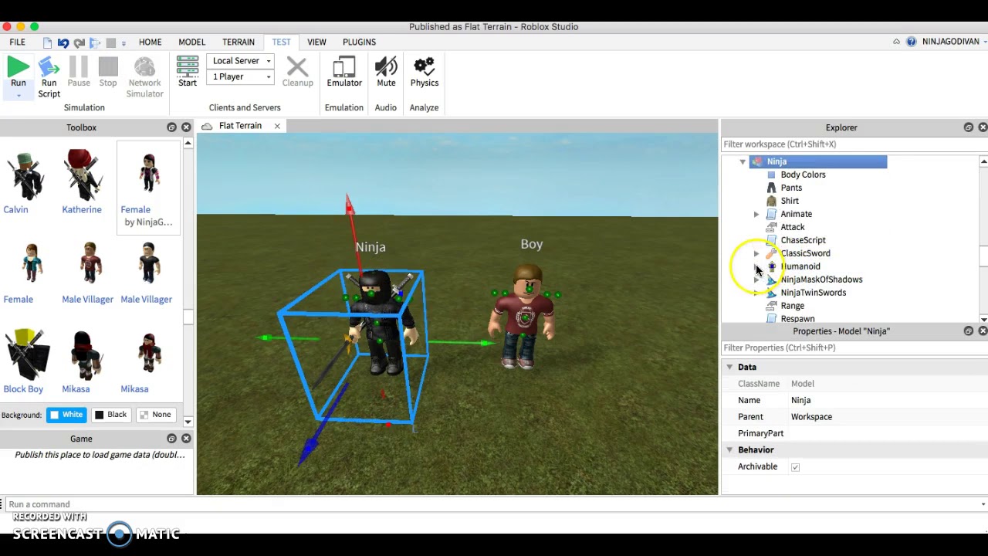Switch to the MODEL ribbon tab
The width and height of the screenshot is (988, 556).
(192, 42)
